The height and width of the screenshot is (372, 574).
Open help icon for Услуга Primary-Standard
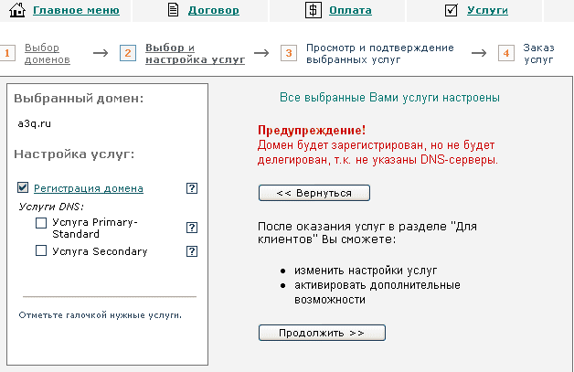click(x=192, y=228)
